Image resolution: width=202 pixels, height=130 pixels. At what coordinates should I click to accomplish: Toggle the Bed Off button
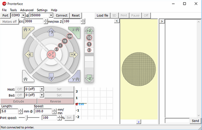tap(20, 95)
